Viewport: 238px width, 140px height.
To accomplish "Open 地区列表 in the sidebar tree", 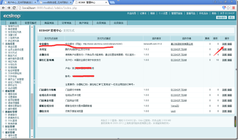I will click(x=12, y=61).
